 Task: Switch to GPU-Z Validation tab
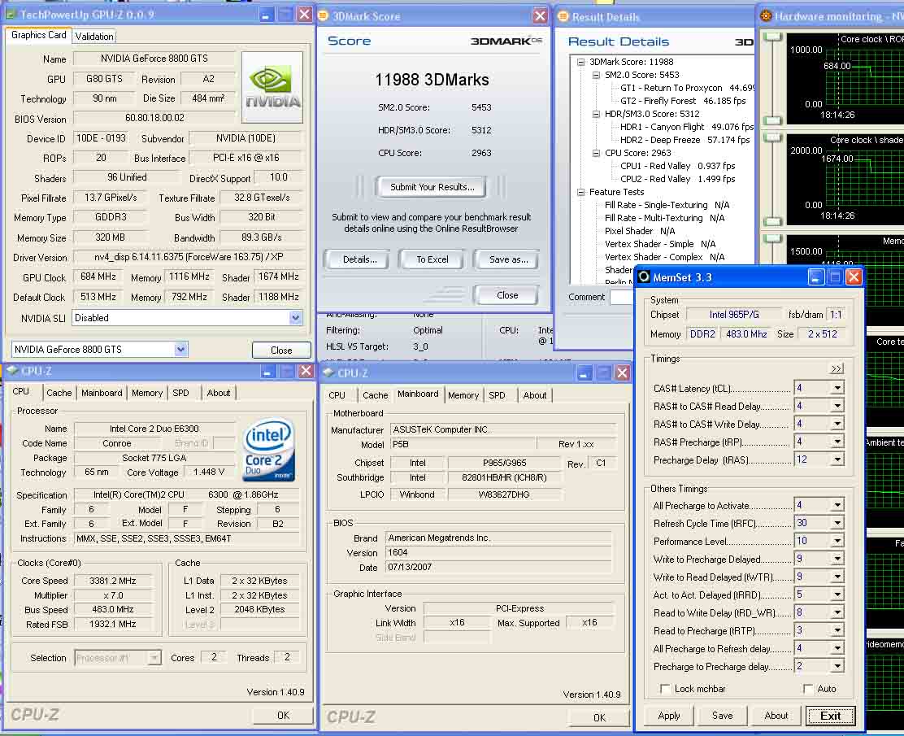tap(94, 37)
